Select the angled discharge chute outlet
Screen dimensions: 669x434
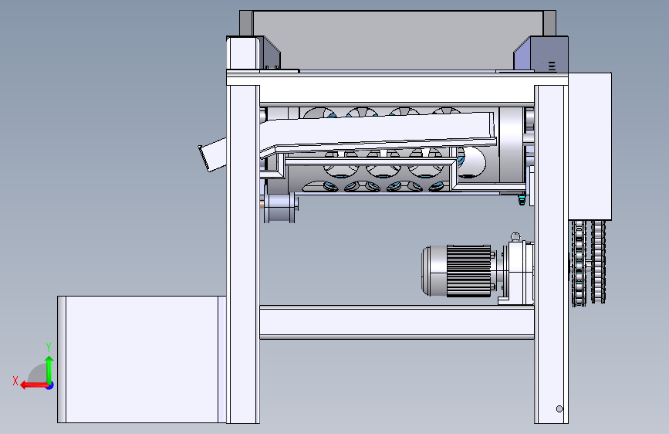pyautogui.click(x=212, y=154)
